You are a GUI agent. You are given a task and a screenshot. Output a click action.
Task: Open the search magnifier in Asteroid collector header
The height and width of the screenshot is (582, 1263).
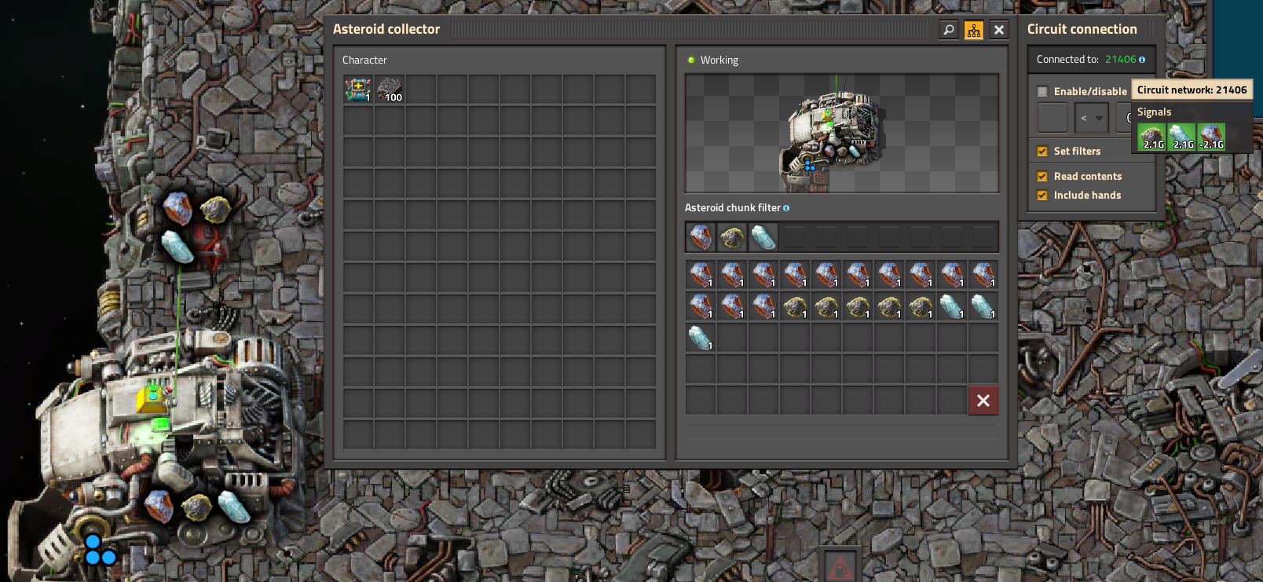tap(949, 30)
